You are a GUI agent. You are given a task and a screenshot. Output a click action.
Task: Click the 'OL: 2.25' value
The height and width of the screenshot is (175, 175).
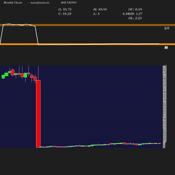135,18
